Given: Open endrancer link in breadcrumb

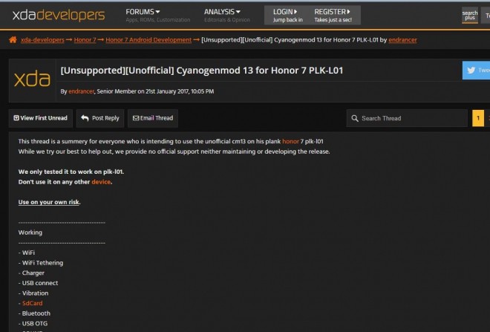Looking at the screenshot, I should pyautogui.click(x=402, y=39).
